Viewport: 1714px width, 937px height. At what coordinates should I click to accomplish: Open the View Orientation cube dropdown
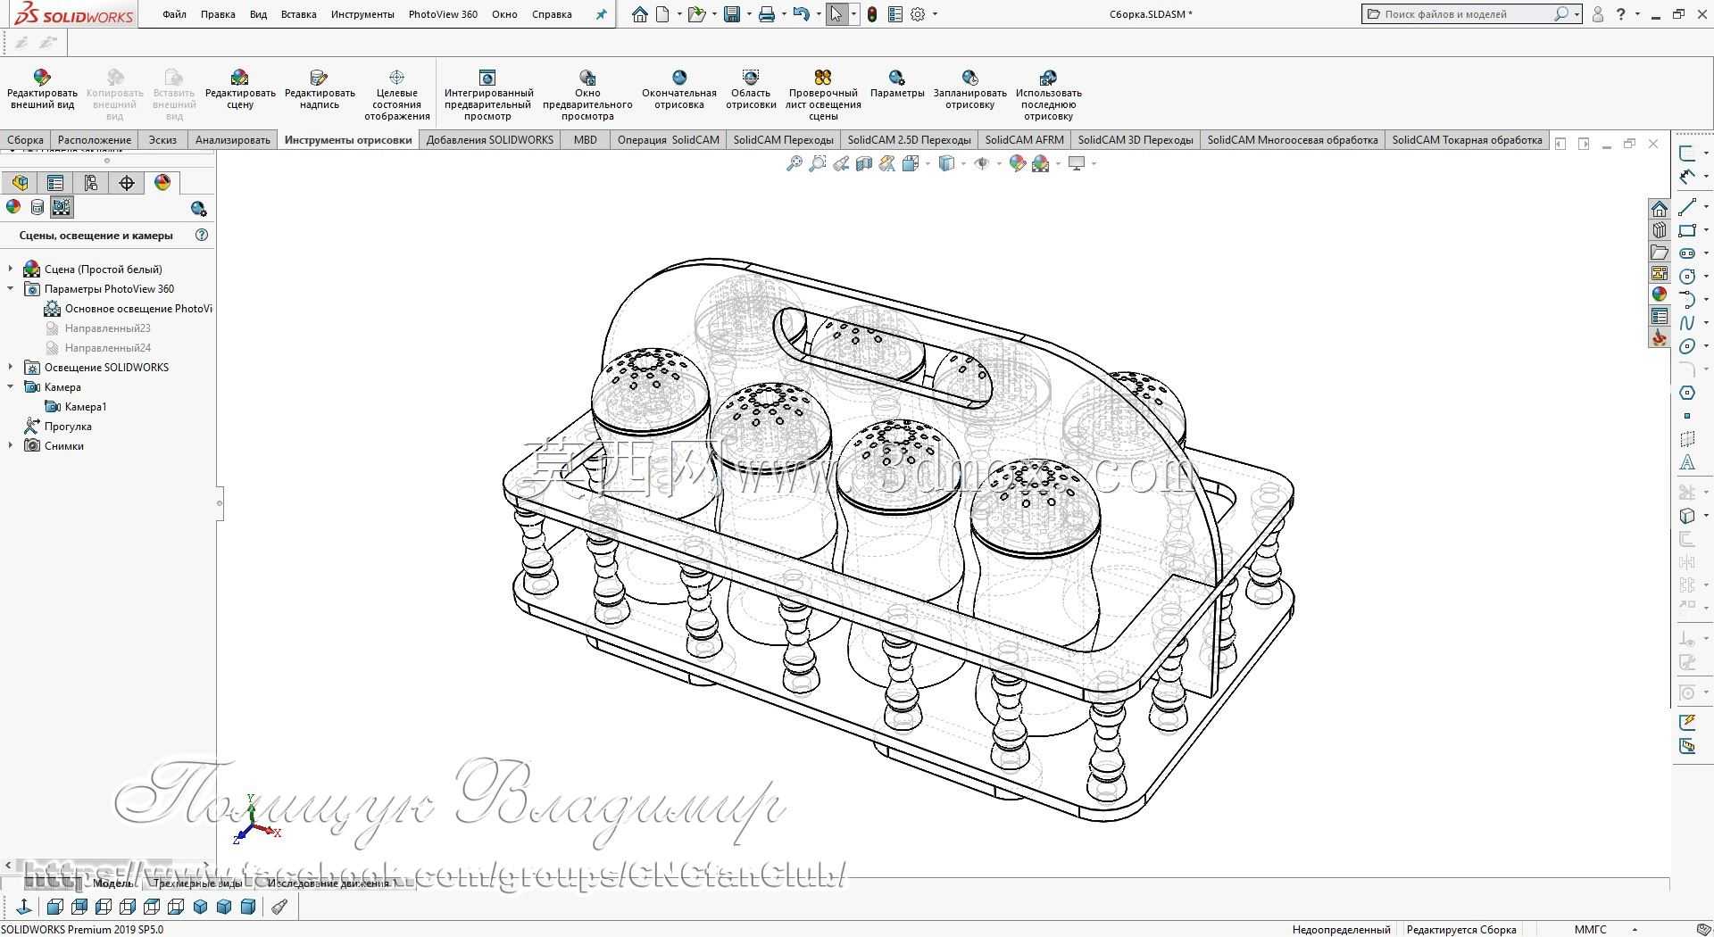927,163
